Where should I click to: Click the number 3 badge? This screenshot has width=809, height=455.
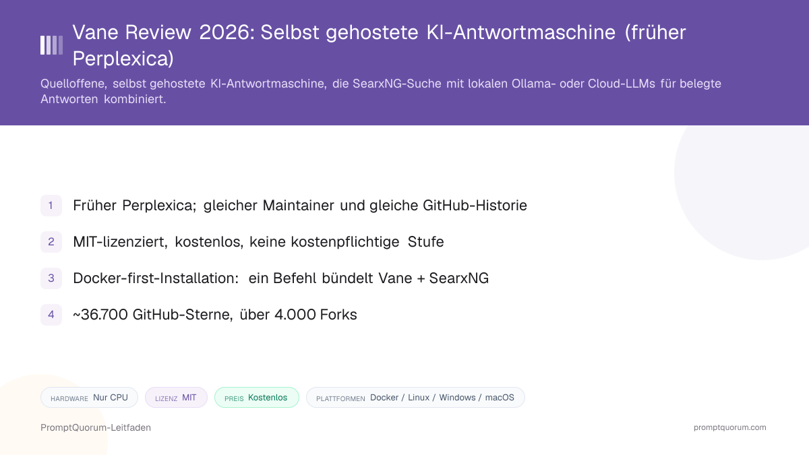(x=51, y=278)
